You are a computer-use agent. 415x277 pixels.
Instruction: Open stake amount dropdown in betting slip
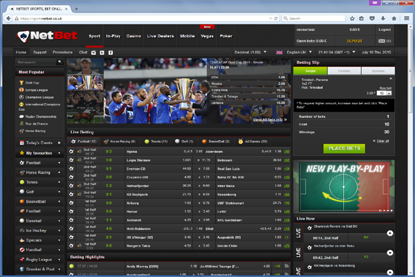pos(389,93)
